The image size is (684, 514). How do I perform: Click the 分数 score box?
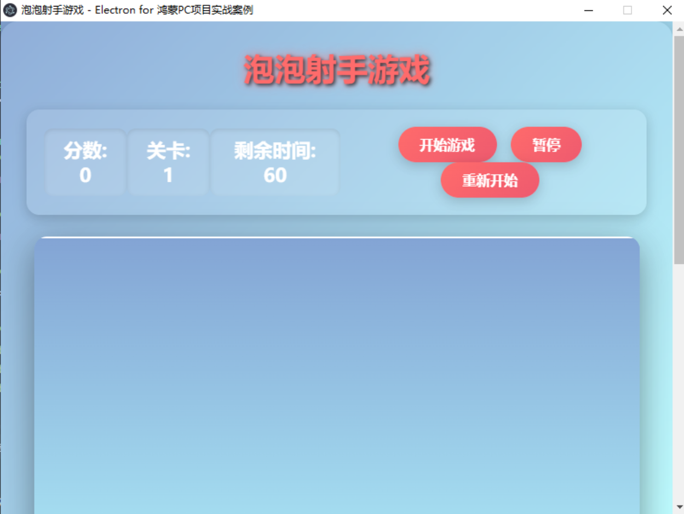point(85,163)
